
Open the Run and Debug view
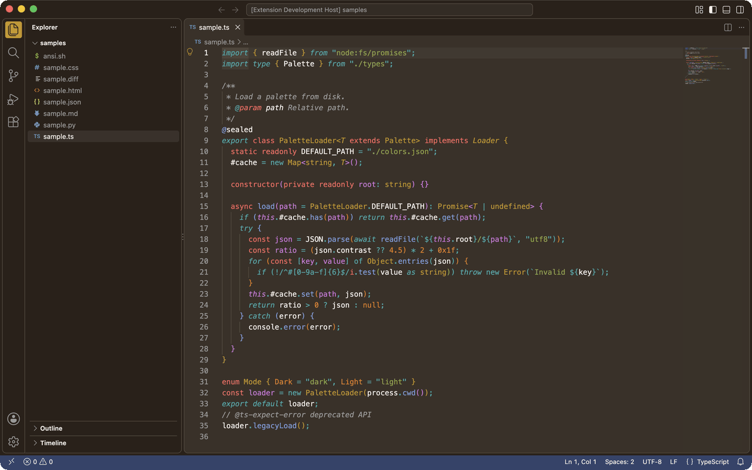point(14,99)
